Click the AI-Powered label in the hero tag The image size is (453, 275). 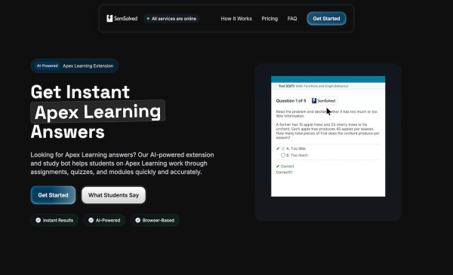click(47, 66)
